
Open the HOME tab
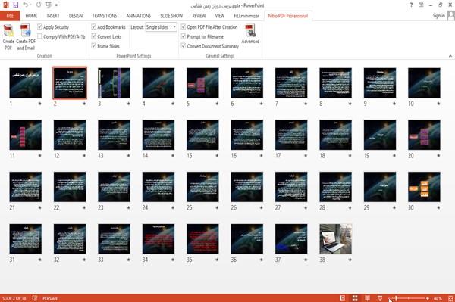(31, 16)
